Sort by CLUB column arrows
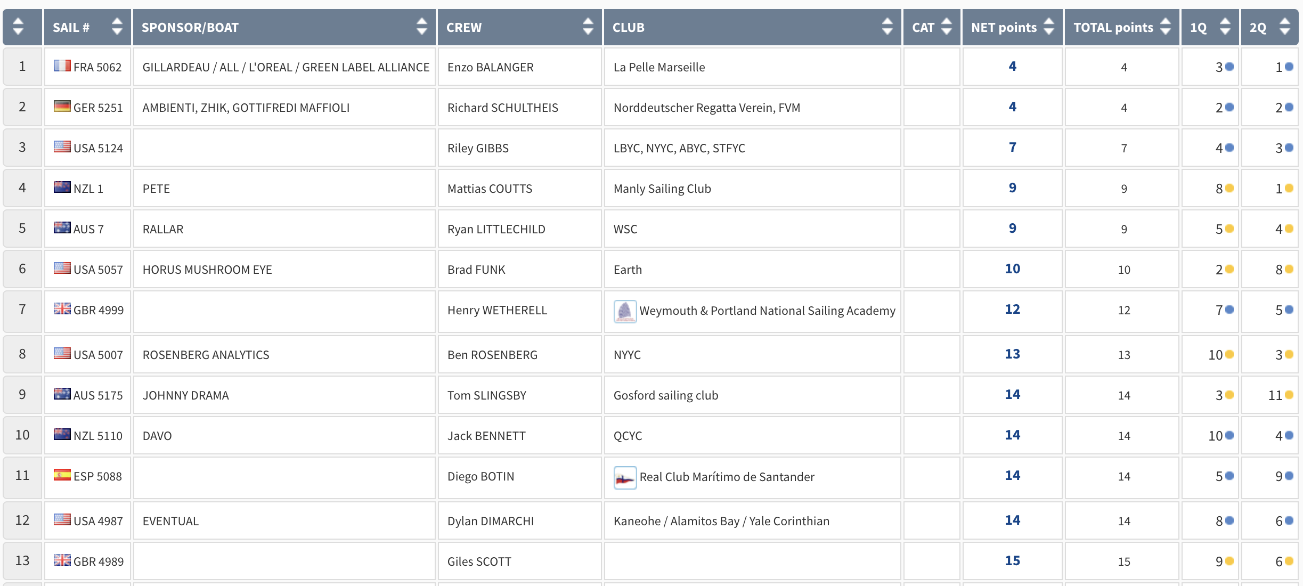 click(x=887, y=27)
